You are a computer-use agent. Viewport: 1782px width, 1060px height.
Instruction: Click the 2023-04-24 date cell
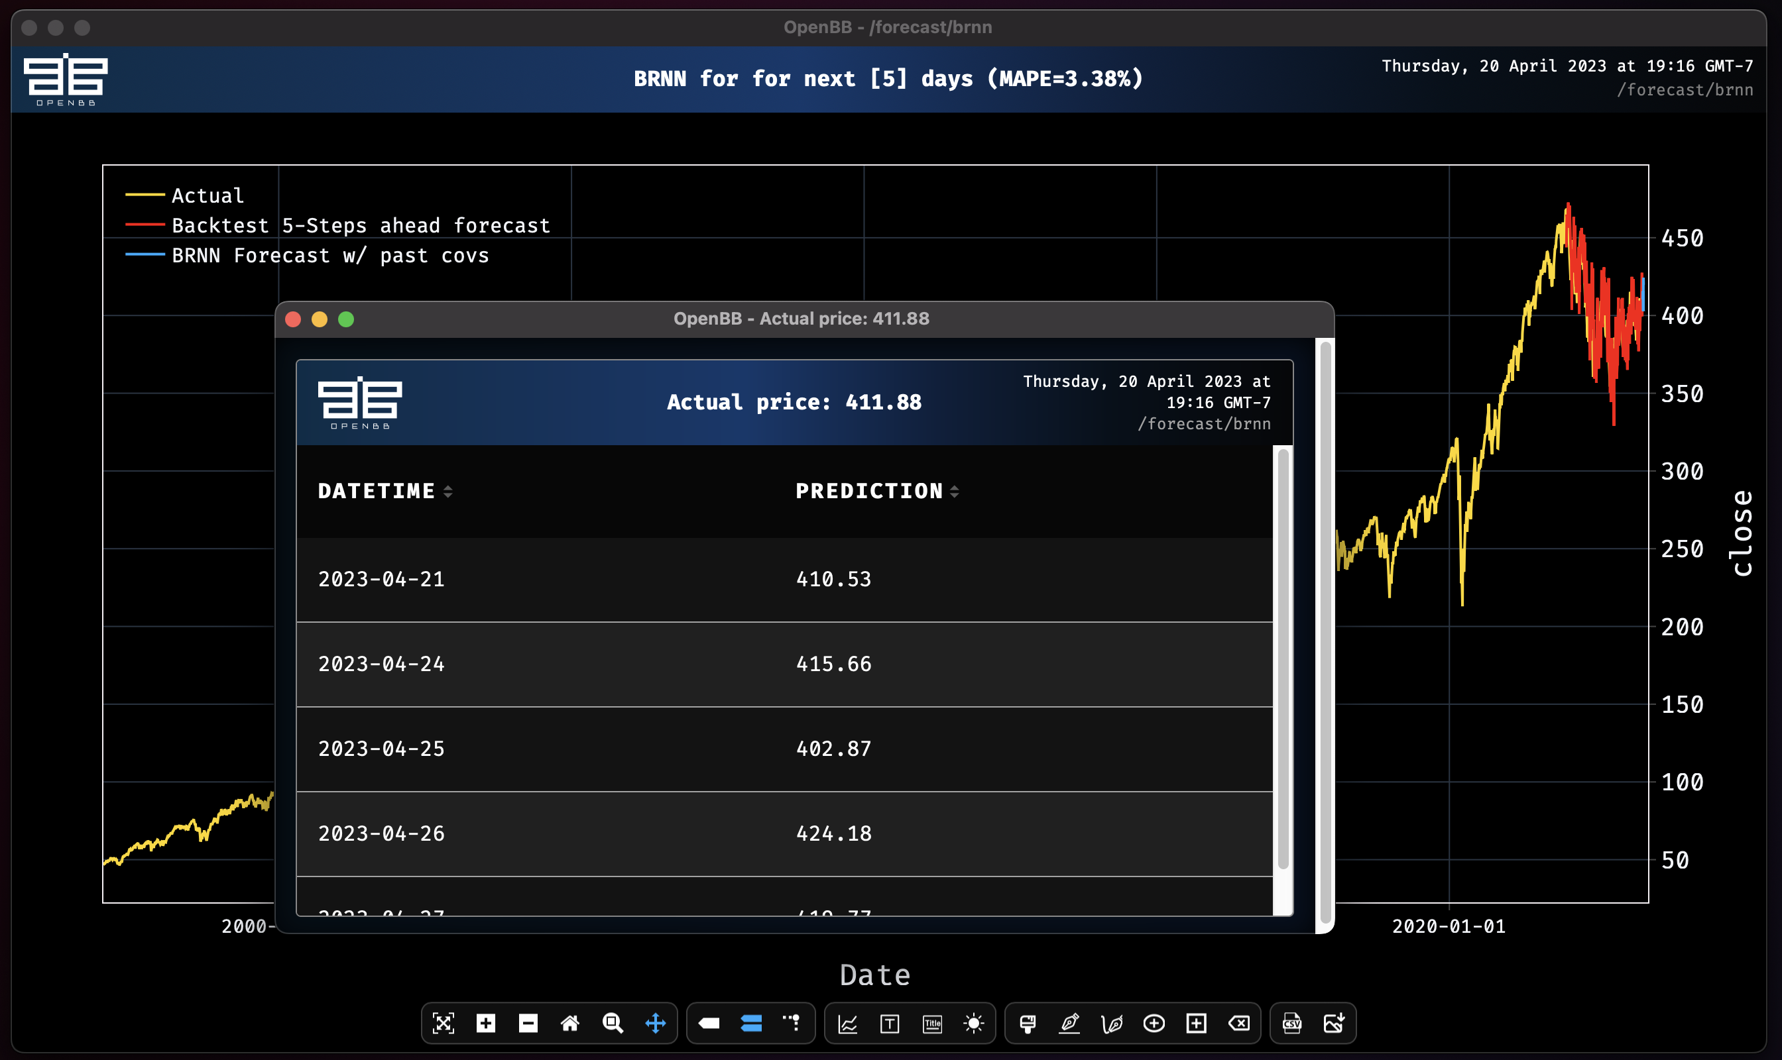tap(382, 664)
